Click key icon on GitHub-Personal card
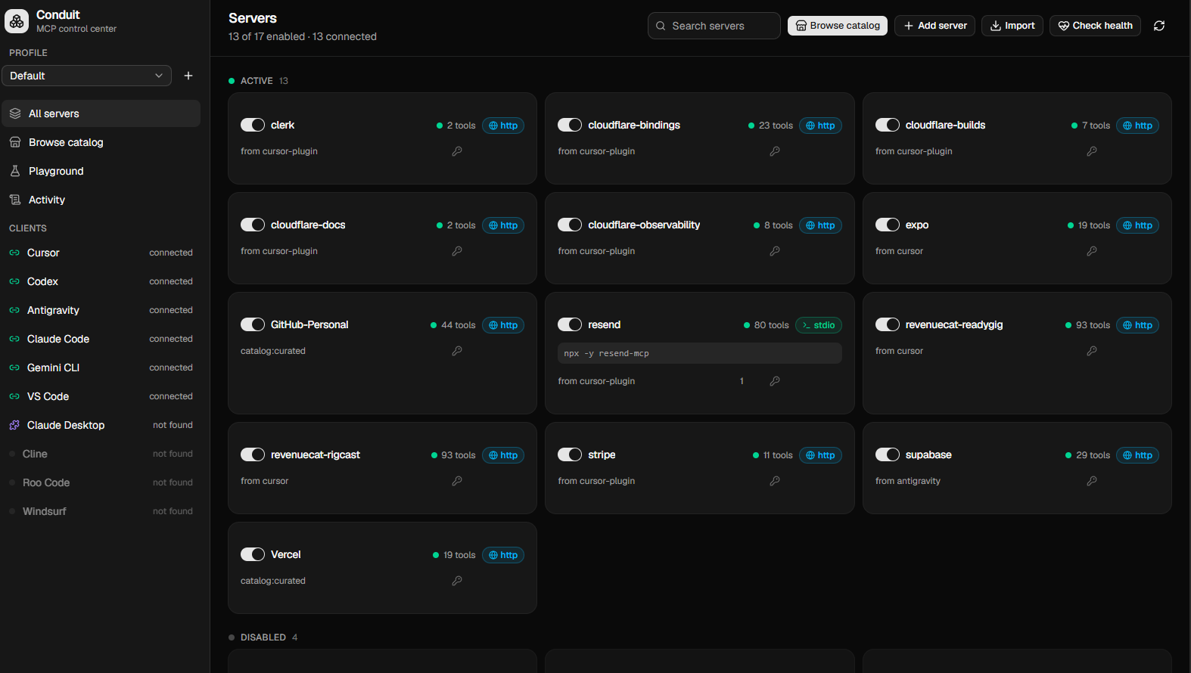 [x=457, y=351]
